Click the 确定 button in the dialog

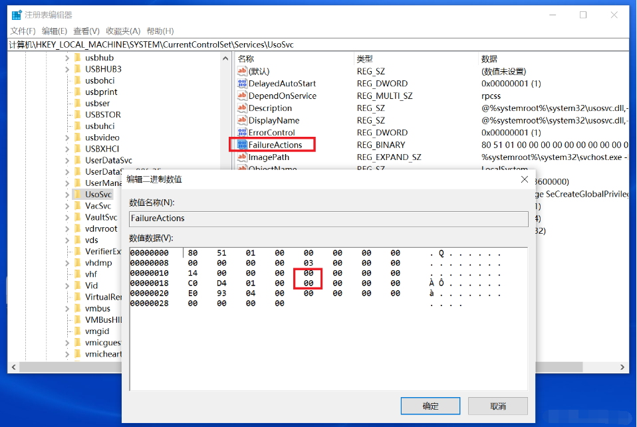click(431, 406)
